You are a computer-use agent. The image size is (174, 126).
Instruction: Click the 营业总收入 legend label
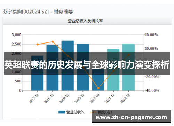(x=75, y=112)
